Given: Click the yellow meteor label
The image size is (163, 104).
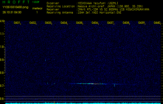Looking at the screenshot, I should tap(37, 8).
